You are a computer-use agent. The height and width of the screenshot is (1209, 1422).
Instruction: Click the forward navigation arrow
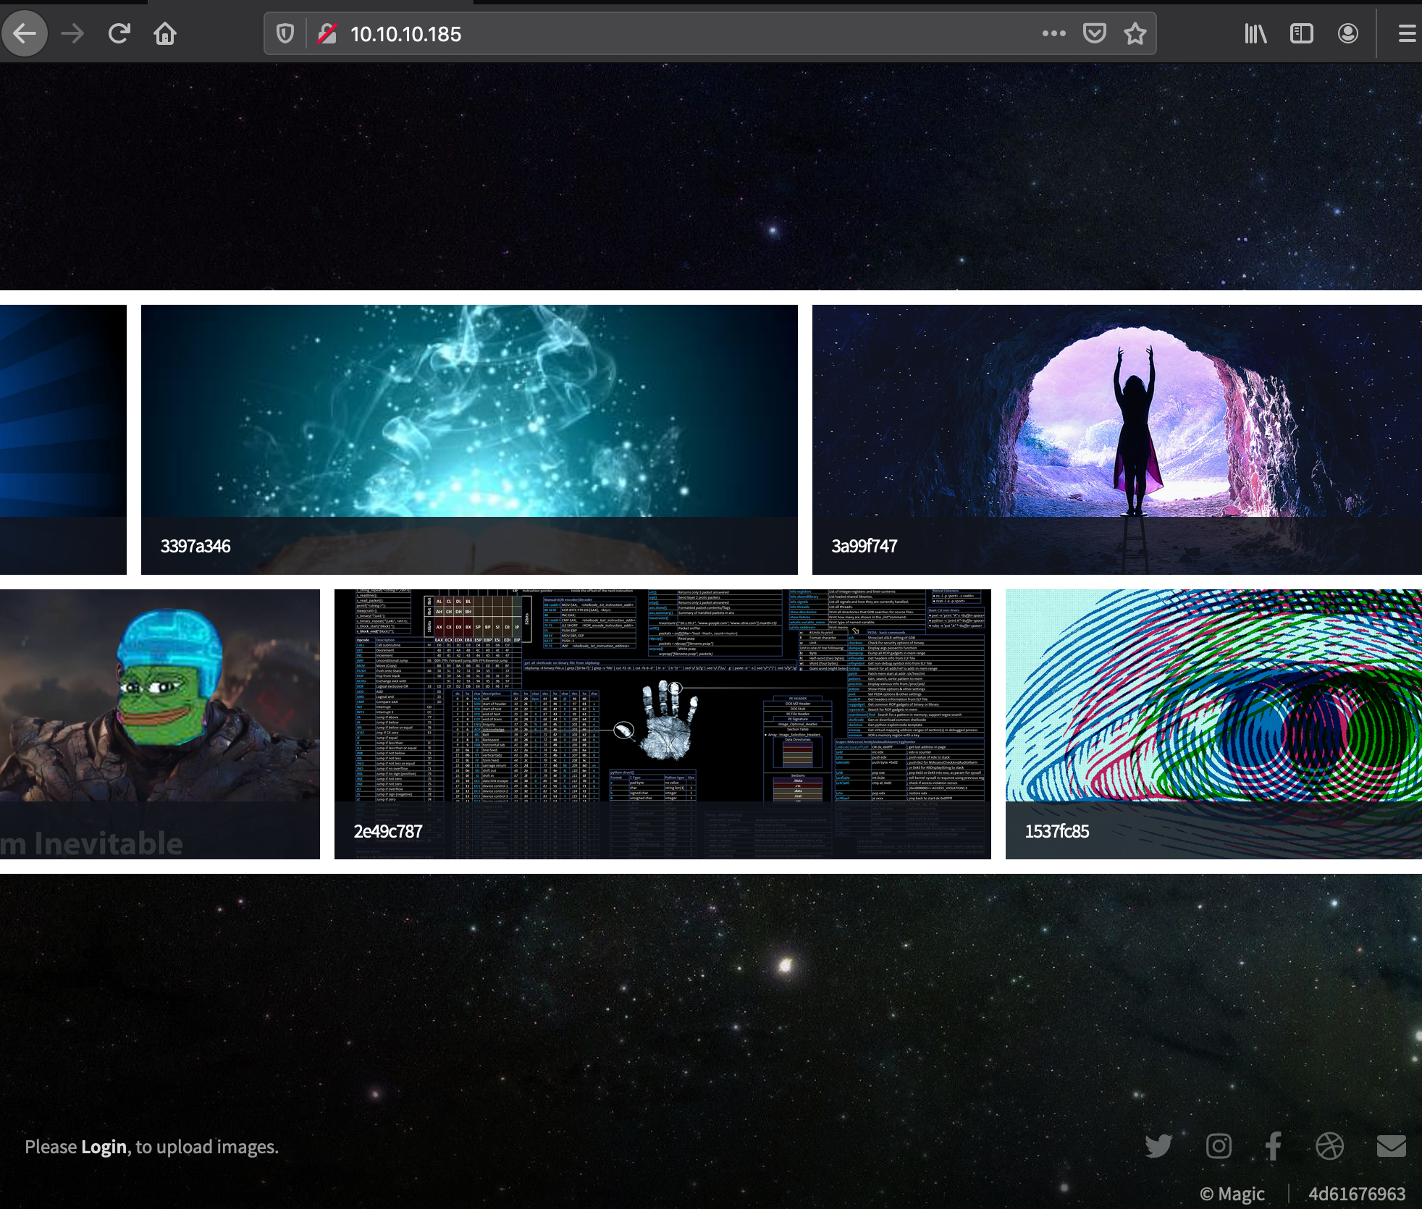[x=72, y=33]
